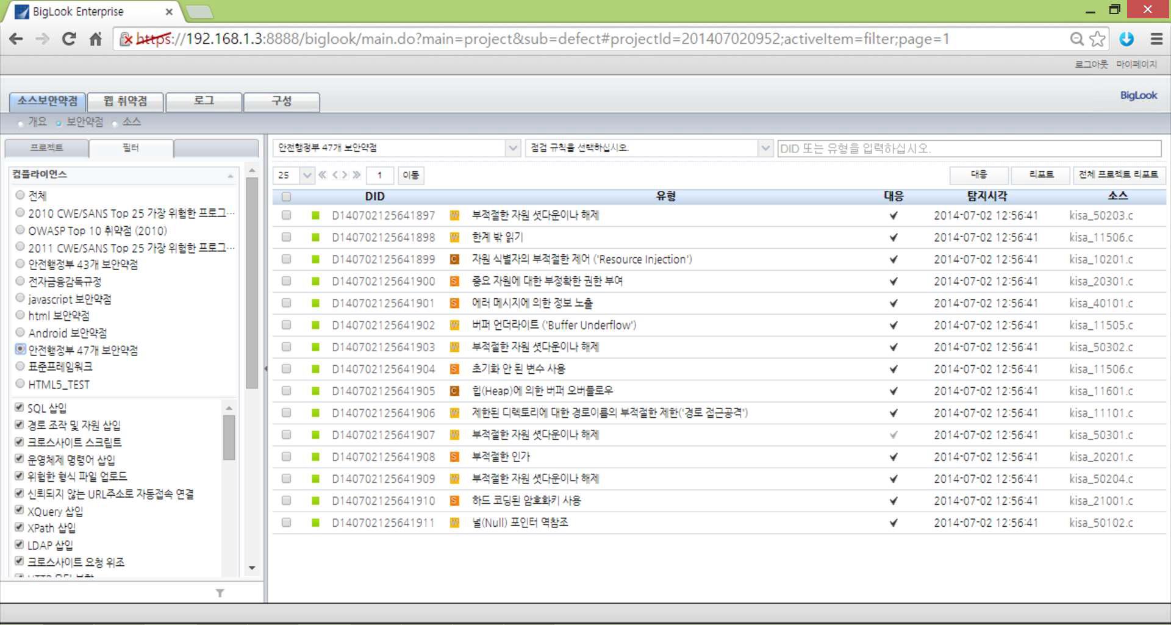Collapse the left panel with splitter arrow
Viewport: 1171px width, 625px height.
coord(266,368)
